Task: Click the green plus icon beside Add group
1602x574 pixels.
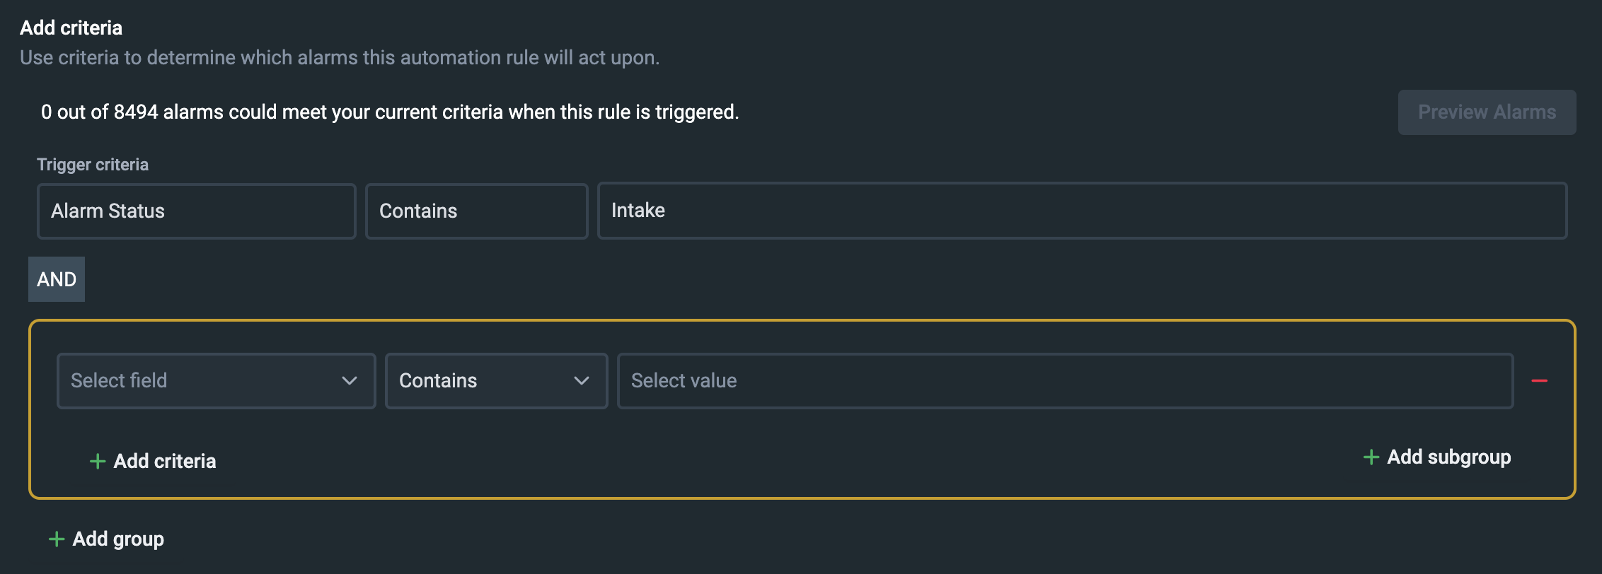Action: coord(56,539)
